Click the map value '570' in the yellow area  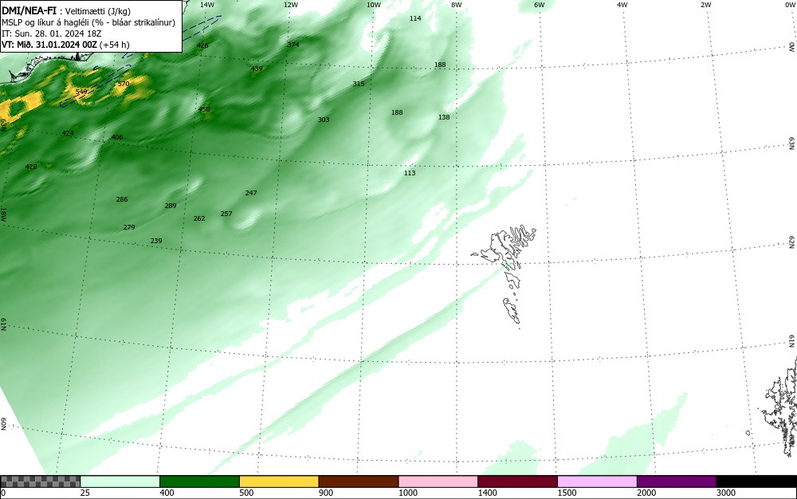[123, 84]
